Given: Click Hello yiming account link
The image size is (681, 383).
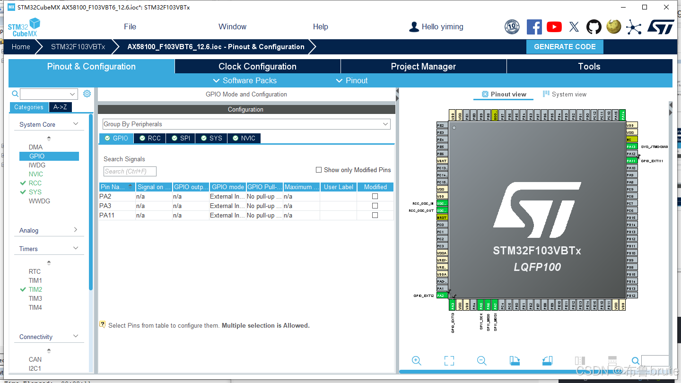Looking at the screenshot, I should (443, 26).
